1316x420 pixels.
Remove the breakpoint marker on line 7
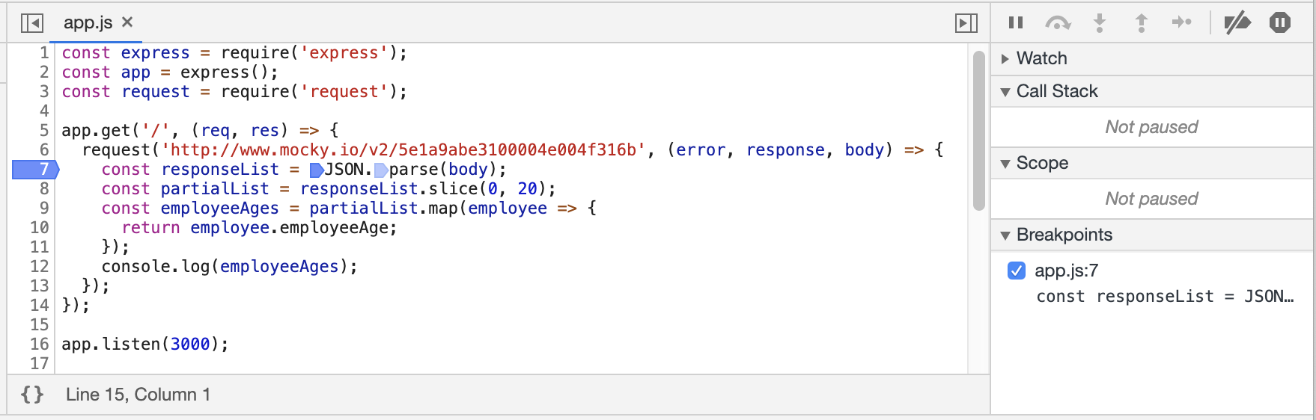(36, 170)
